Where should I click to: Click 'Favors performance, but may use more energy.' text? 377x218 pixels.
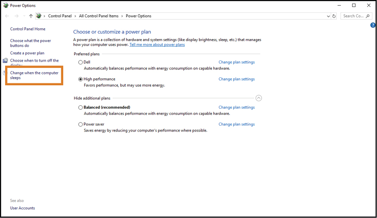coord(124,85)
